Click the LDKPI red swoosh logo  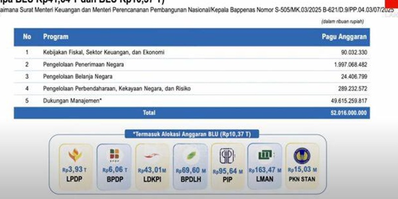click(151, 155)
